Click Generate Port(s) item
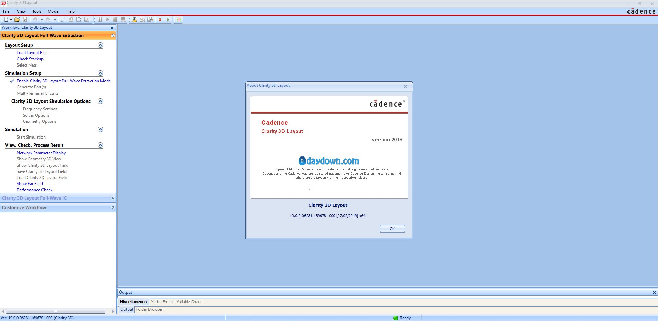Image resolution: width=658 pixels, height=321 pixels. tap(31, 87)
